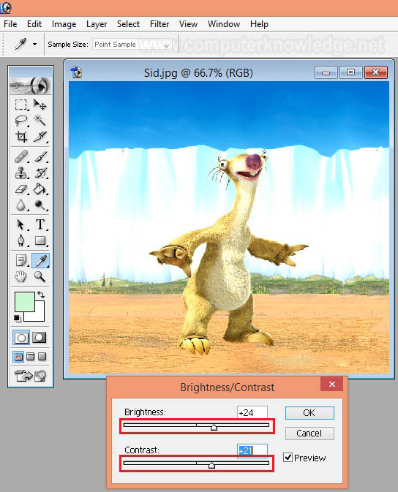This screenshot has height=492, width=398.
Task: Reset default foreground and background colors
Action: (18, 319)
